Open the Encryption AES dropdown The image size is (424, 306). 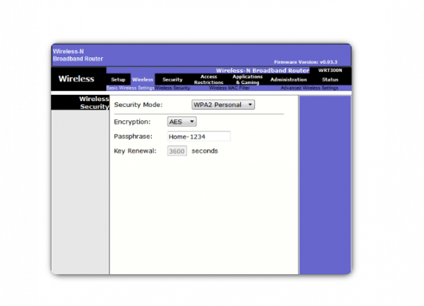[x=182, y=122]
